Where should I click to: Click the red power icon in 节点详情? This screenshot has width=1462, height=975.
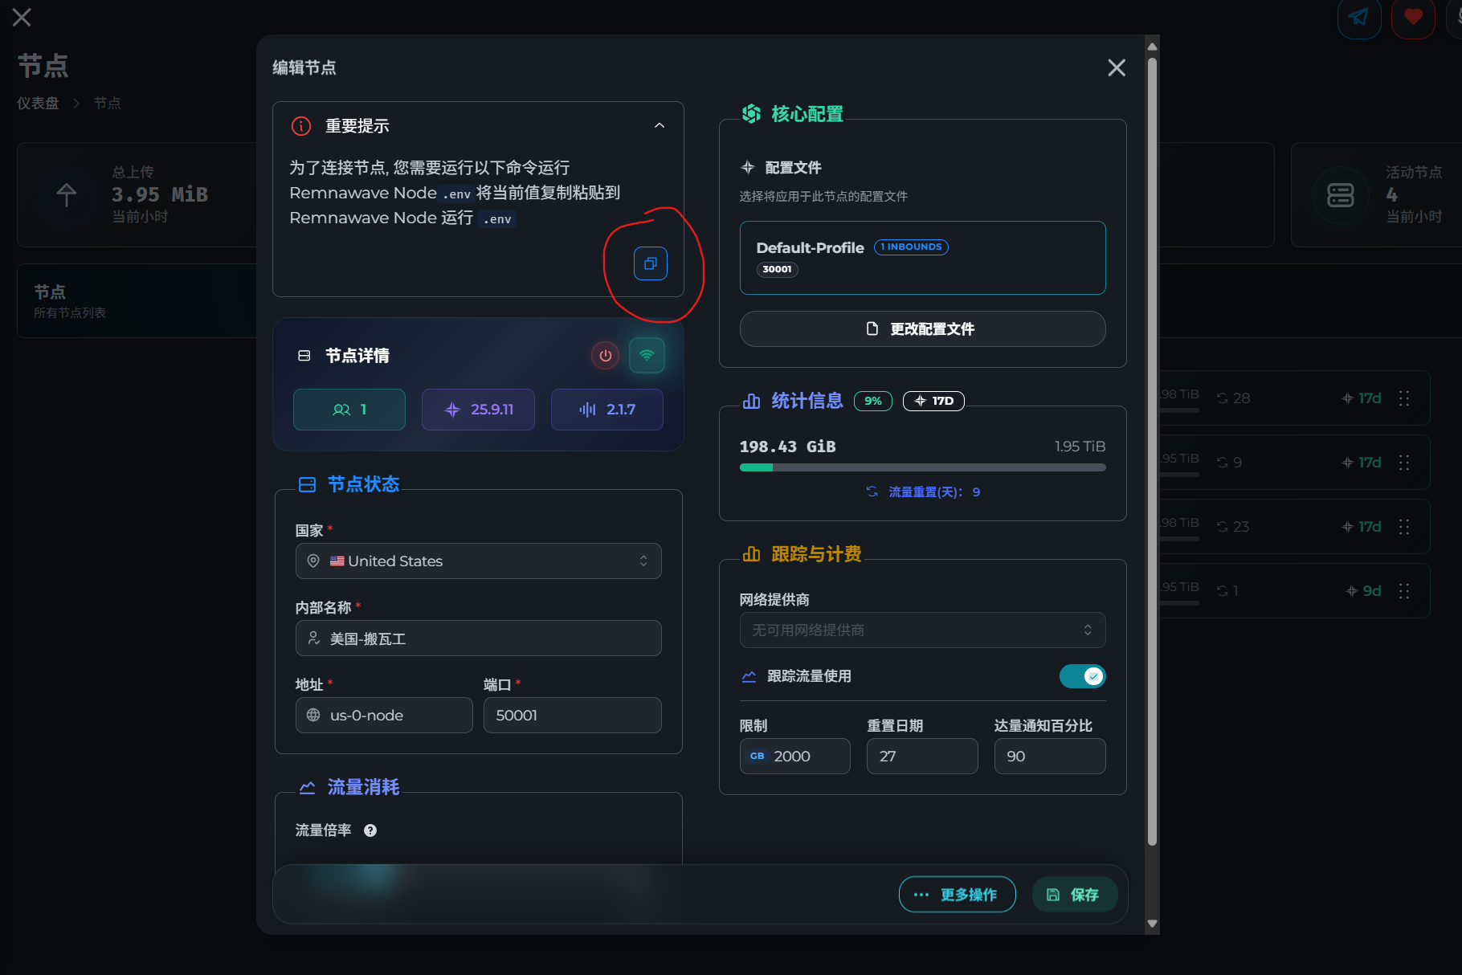click(x=606, y=356)
